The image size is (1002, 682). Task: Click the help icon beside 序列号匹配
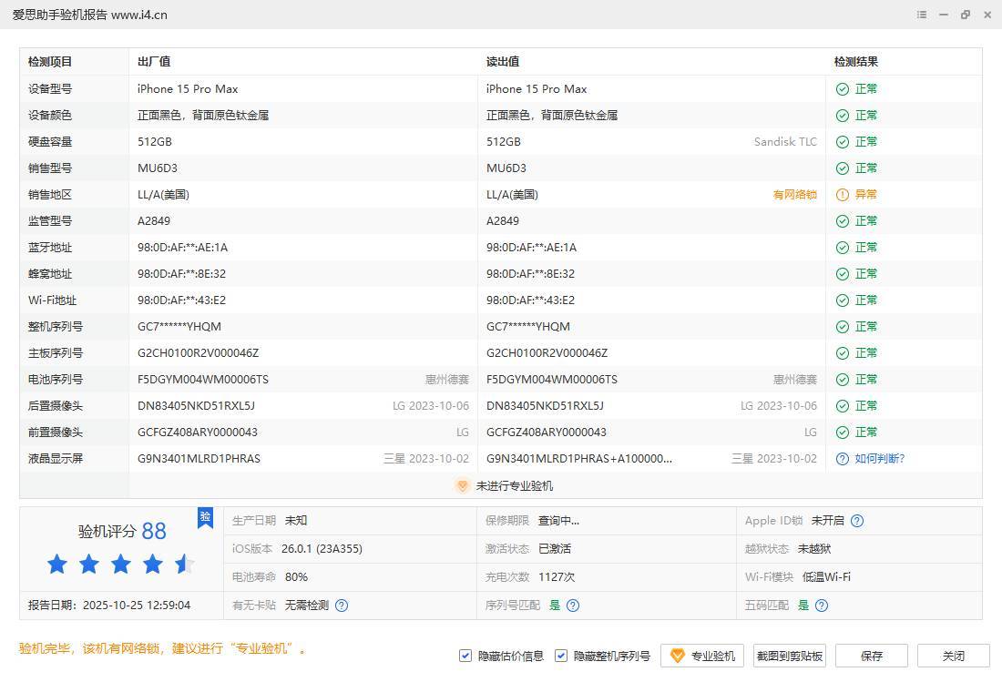573,606
